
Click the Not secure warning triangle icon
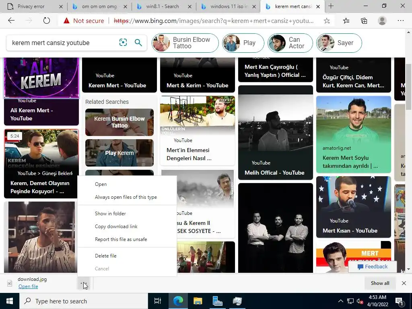66,21
